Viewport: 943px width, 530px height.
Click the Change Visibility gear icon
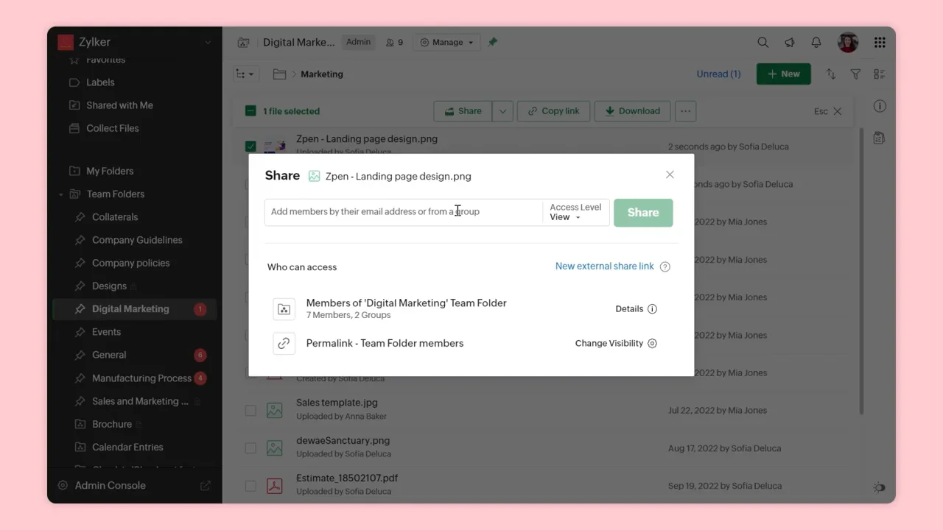coord(652,344)
